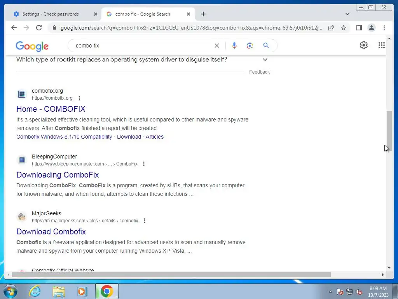Open a new tab
Viewport: 398px width, 299px height.
[x=203, y=14]
